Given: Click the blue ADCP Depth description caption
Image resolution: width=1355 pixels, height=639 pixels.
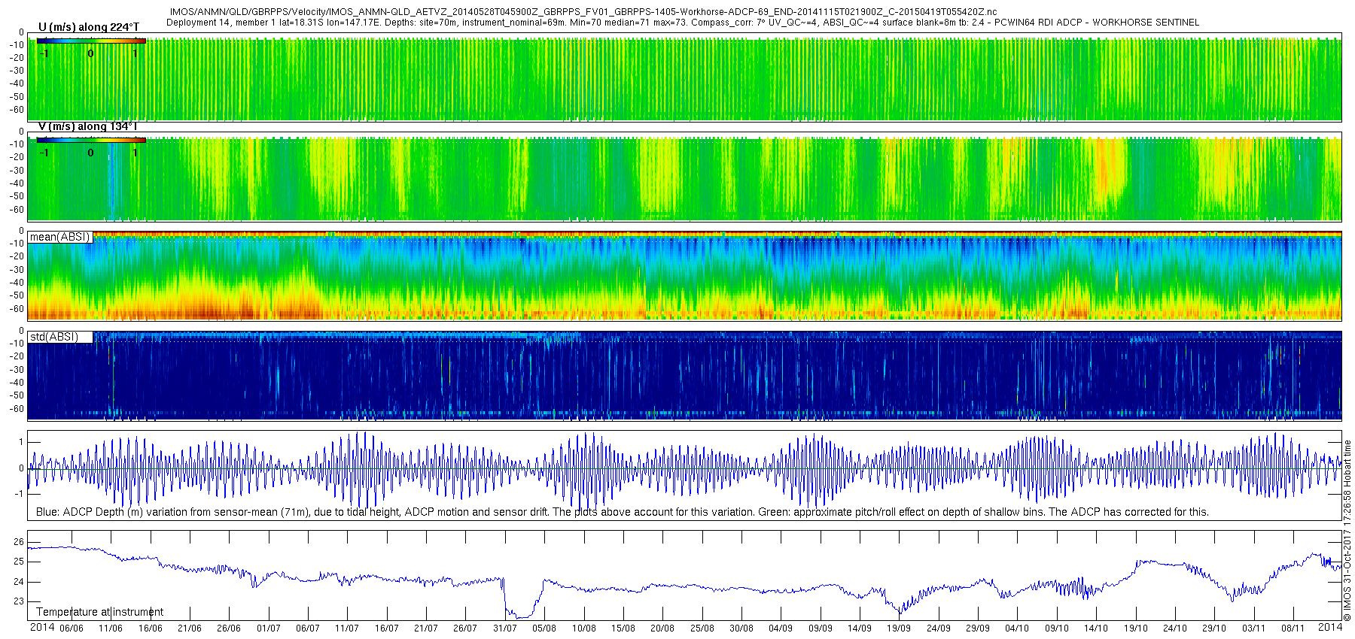Looking at the screenshot, I should click(622, 512).
